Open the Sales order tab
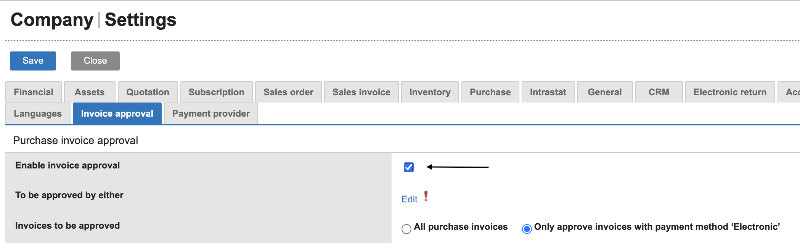This screenshot has height=250, width=800. click(288, 92)
